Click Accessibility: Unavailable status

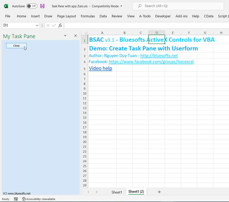tap(39, 199)
